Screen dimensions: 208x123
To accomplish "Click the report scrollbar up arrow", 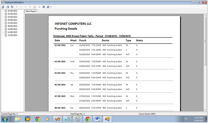I will click(205, 16).
